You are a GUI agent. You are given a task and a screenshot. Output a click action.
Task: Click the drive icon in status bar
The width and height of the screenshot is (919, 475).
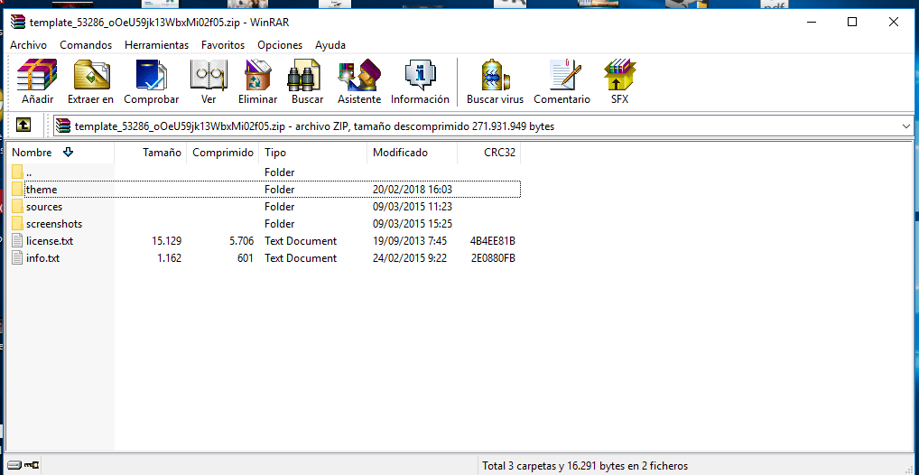(x=14, y=466)
